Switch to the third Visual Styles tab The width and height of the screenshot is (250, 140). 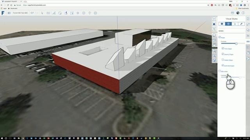click(235, 24)
